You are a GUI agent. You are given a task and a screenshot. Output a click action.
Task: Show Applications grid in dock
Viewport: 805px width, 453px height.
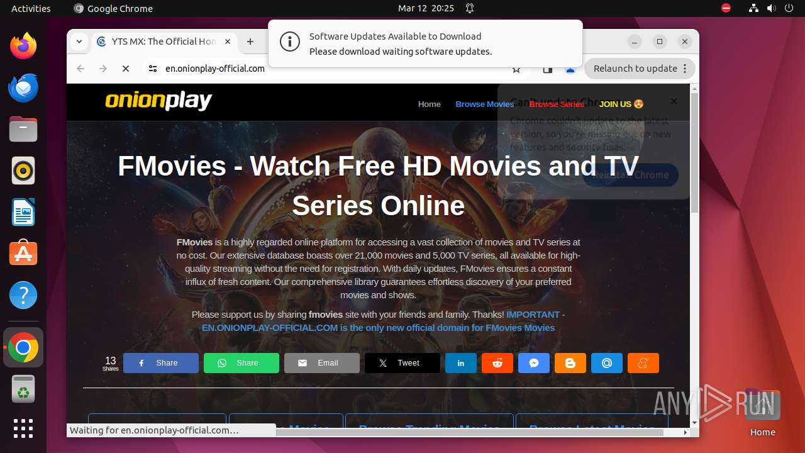pos(23,428)
